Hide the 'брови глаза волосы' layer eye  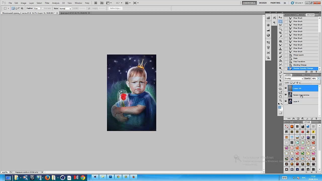coord(286,95)
